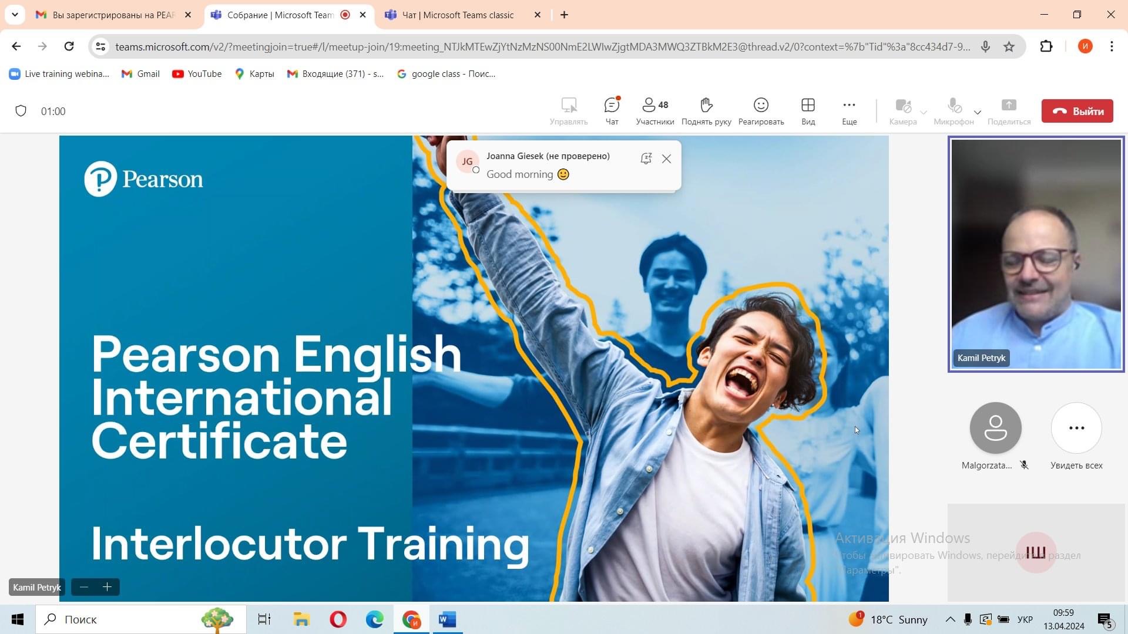
Task: Click the microphone permission icon in address bar
Action: (985, 46)
